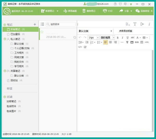Click the screen capture scissors icon
This screenshot has height=139, width=156.
(65, 11)
